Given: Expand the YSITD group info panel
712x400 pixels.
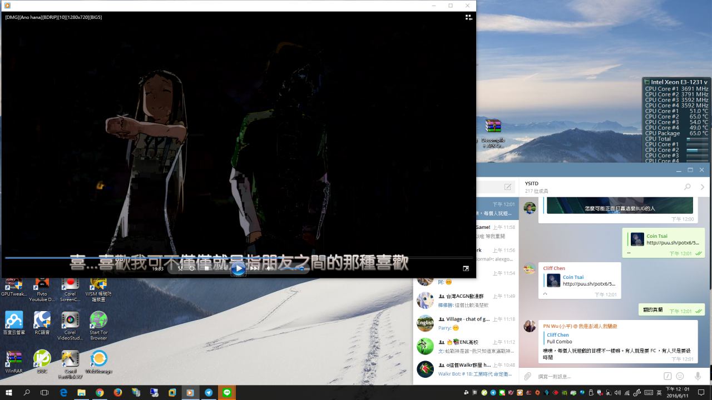Looking at the screenshot, I should click(702, 187).
